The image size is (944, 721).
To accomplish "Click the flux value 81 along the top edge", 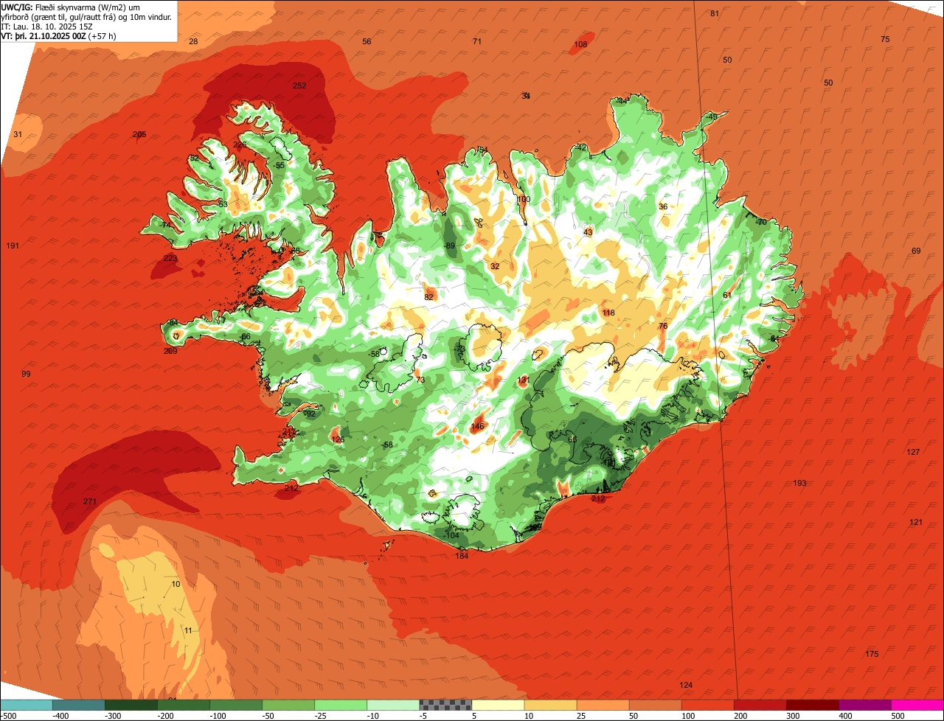I will tap(715, 13).
